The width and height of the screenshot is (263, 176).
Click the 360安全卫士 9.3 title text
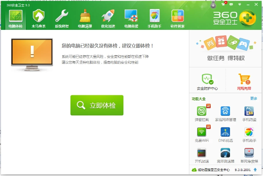18,5
